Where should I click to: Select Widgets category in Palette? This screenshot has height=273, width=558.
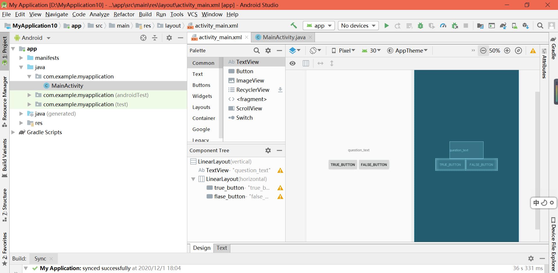[x=202, y=96]
